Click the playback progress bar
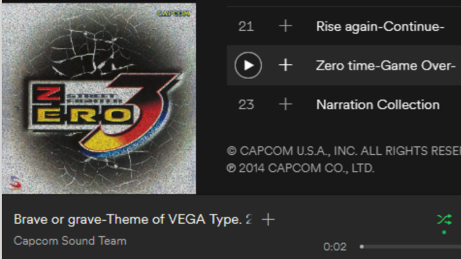The image size is (461, 259). pyautogui.click(x=410, y=246)
